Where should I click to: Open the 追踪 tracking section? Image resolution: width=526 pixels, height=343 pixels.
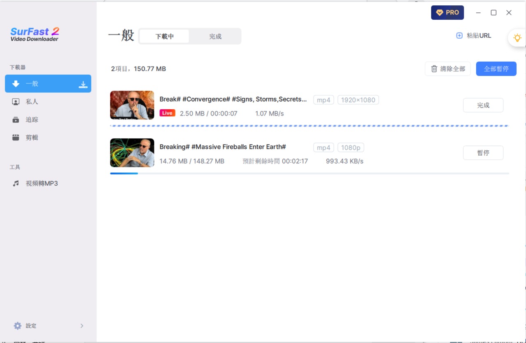32,120
